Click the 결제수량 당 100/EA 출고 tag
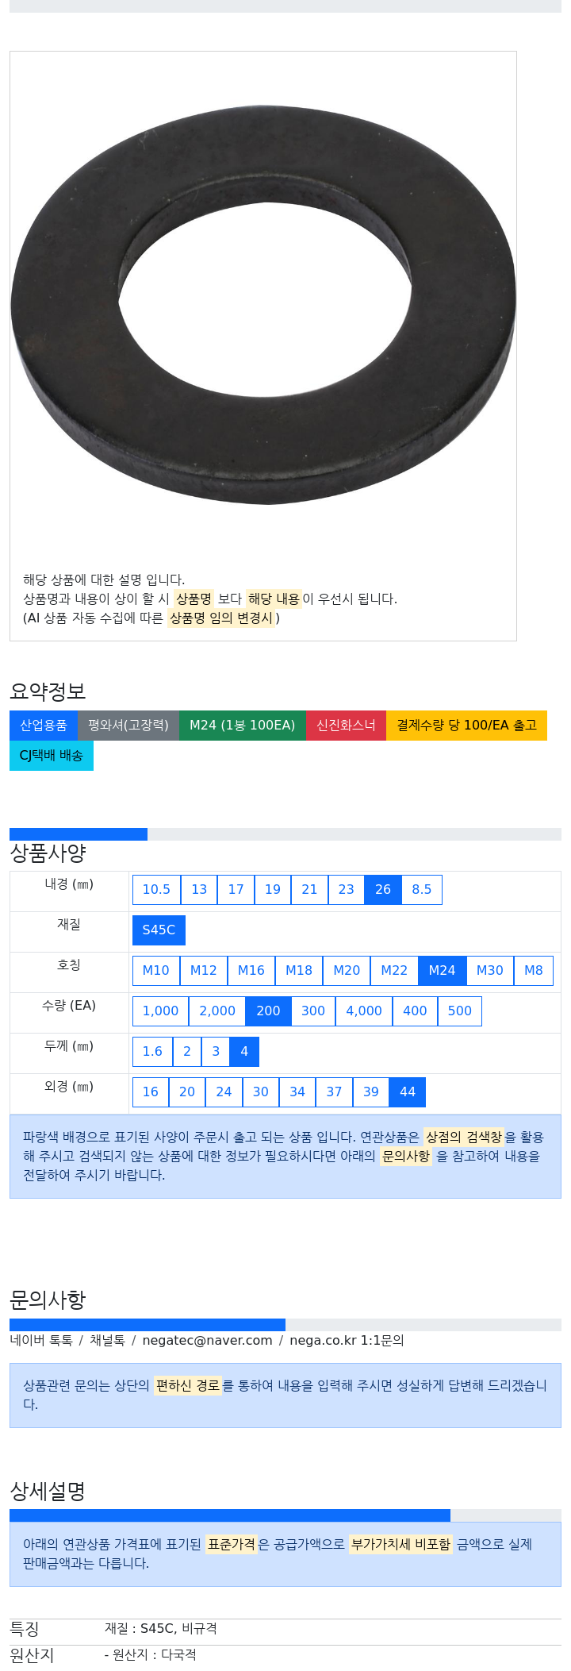Image resolution: width=571 pixels, height=1671 pixels. point(467,726)
